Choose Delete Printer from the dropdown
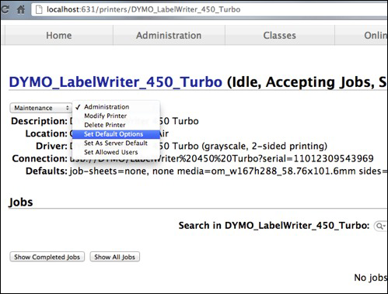The height and width of the screenshot is (294, 388). [x=116, y=125]
